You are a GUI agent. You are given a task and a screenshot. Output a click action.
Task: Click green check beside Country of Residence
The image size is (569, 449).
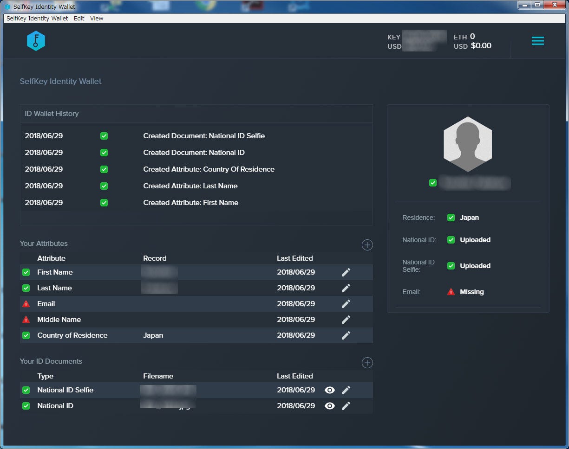[x=26, y=335]
